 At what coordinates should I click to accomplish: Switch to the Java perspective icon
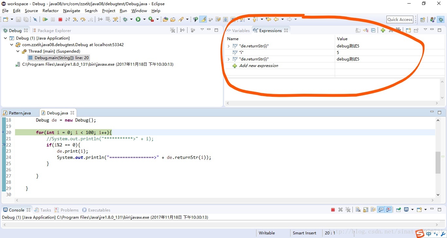tap(432, 20)
